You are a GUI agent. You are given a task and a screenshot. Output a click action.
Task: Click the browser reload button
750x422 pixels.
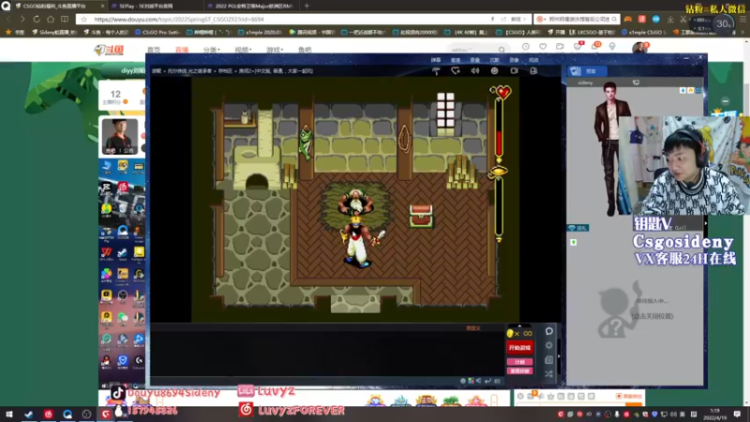point(37,19)
